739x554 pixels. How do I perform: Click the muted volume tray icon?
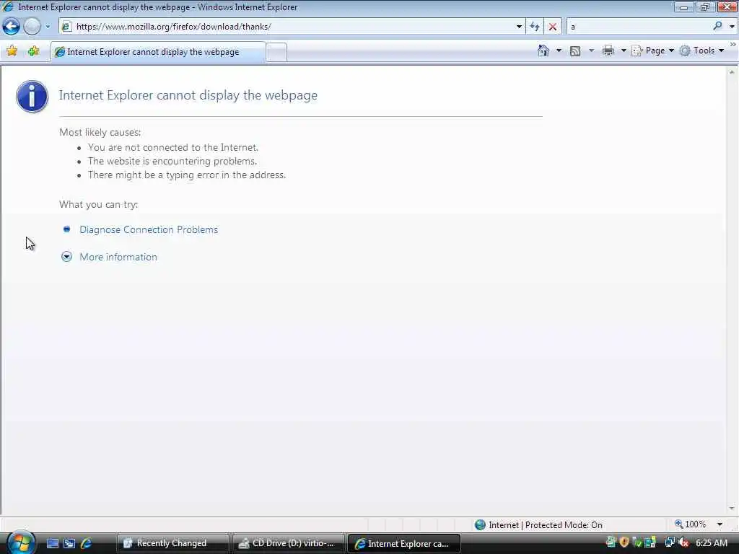pos(683,542)
